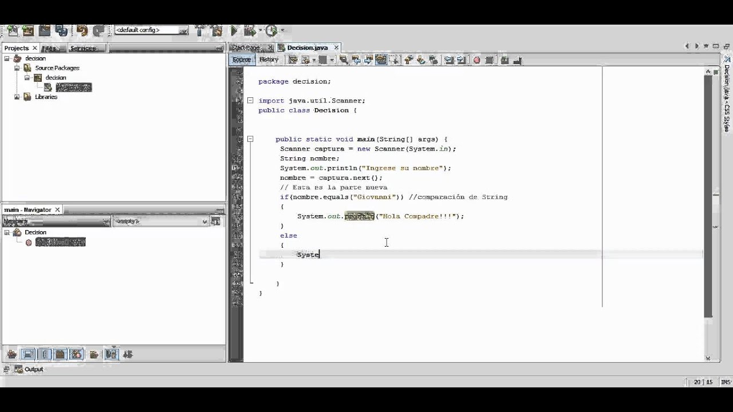The height and width of the screenshot is (412, 733).
Task: Click the History view button
Action: coord(269,60)
